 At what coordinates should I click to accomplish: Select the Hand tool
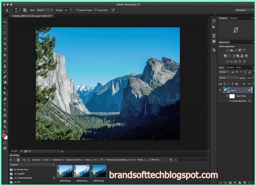click(5, 121)
